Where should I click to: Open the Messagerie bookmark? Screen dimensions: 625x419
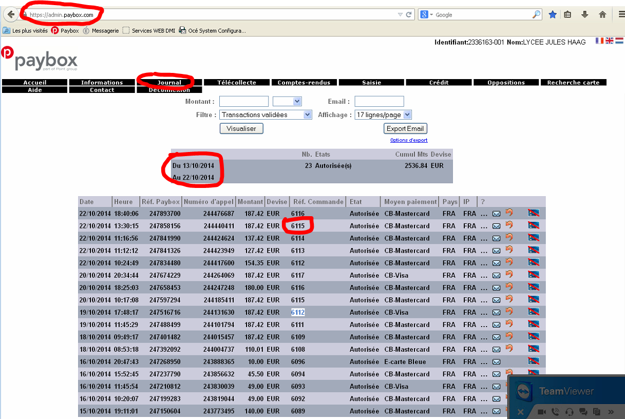point(101,31)
